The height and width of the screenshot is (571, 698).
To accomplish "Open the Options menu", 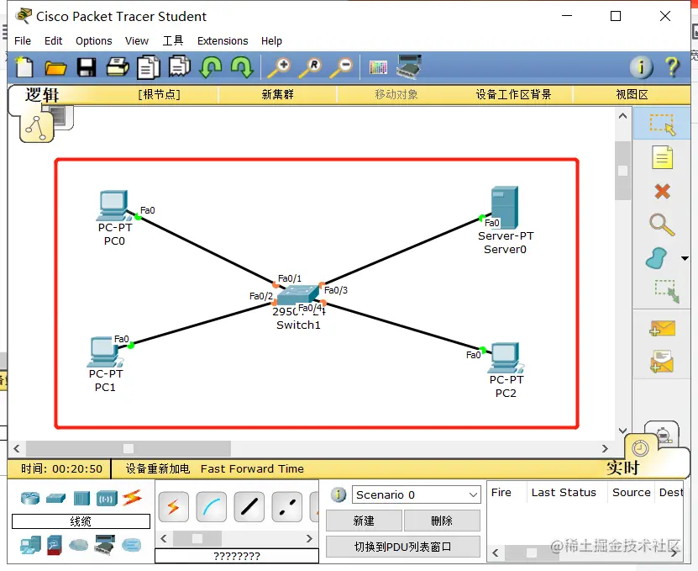I will [x=94, y=41].
